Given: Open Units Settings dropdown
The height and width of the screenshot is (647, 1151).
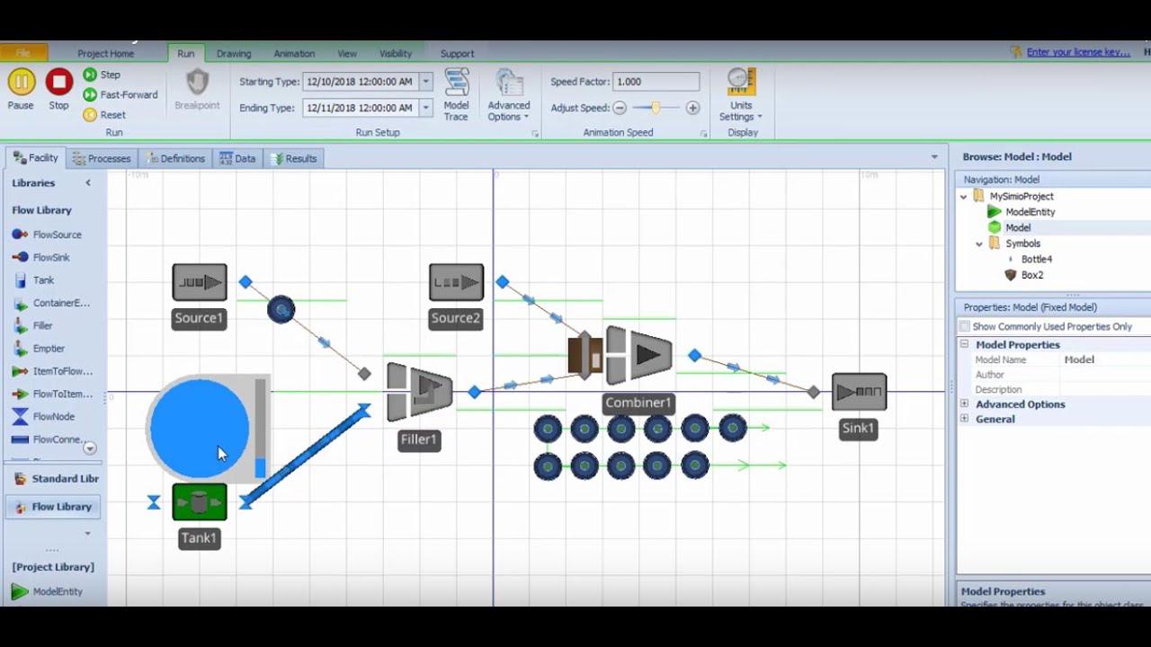Looking at the screenshot, I should (741, 94).
